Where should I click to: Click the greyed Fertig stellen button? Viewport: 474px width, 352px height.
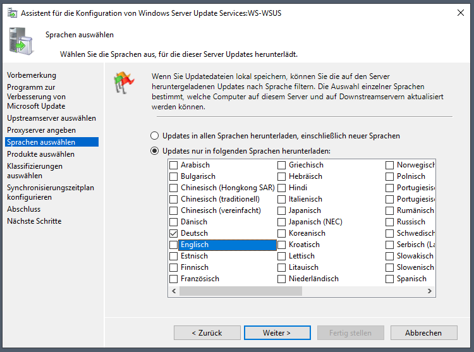point(351,332)
